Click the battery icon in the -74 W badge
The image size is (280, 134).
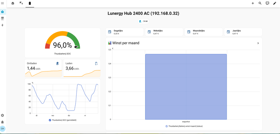[140, 21]
